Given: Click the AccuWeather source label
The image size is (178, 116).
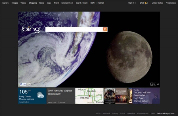Looking at the screenshot, I should [24, 102].
